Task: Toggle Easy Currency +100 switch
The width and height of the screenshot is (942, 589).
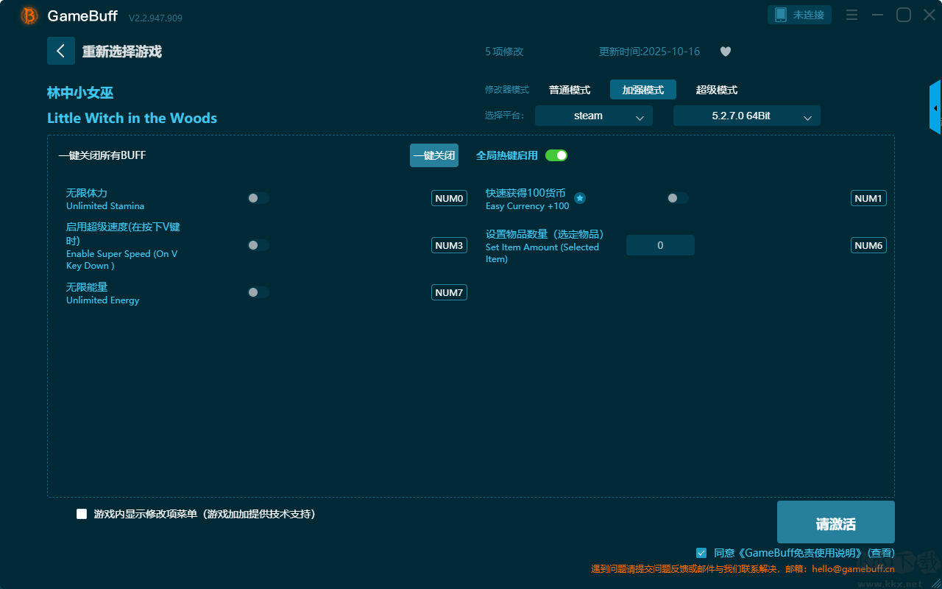Action: click(678, 198)
